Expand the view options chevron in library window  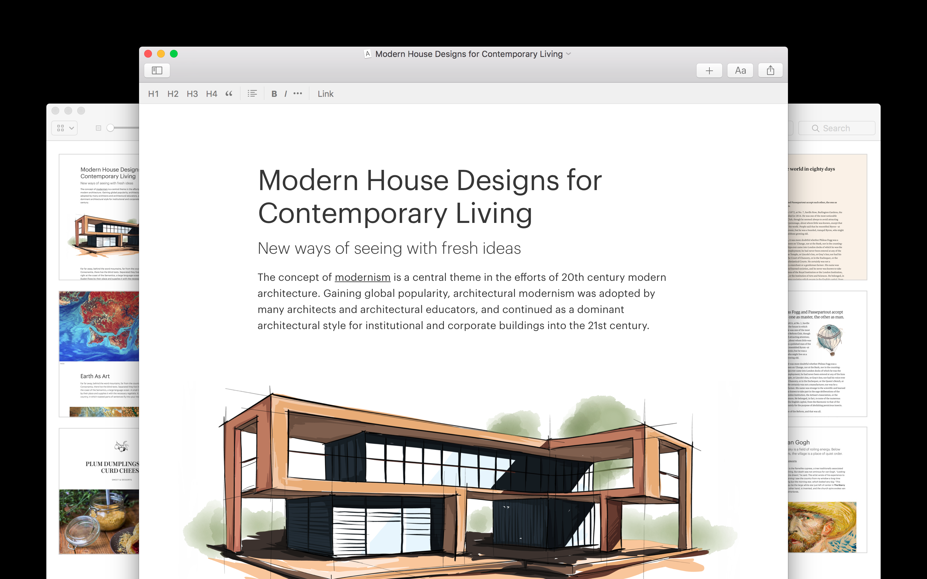72,128
